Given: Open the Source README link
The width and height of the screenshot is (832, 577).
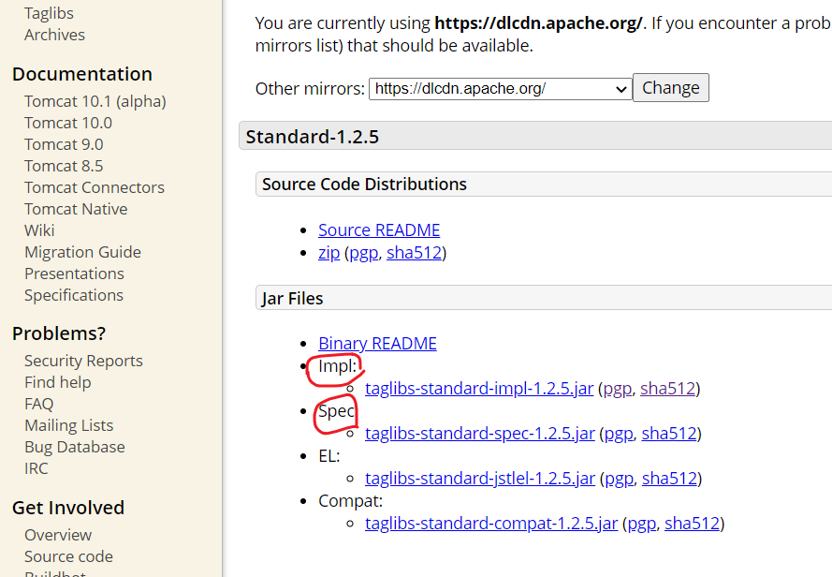Looking at the screenshot, I should click(x=379, y=230).
